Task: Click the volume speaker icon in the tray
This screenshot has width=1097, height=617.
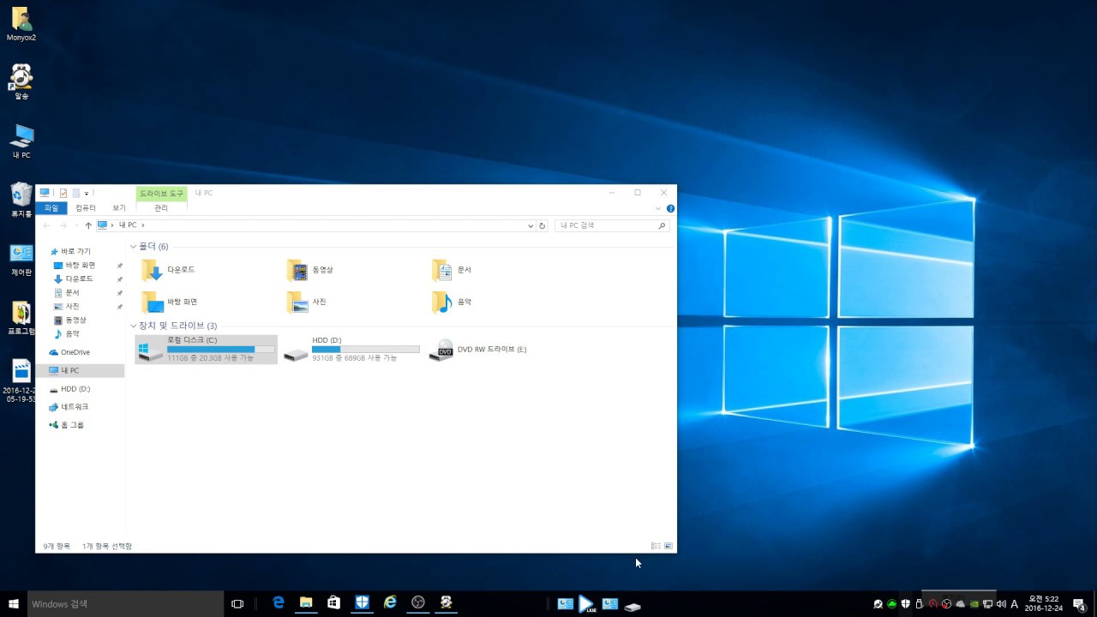Action: point(1001,604)
